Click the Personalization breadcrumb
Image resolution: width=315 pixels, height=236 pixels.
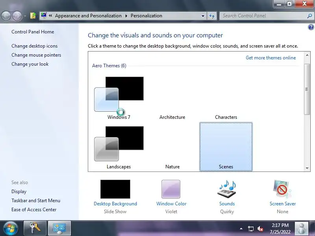coord(146,16)
